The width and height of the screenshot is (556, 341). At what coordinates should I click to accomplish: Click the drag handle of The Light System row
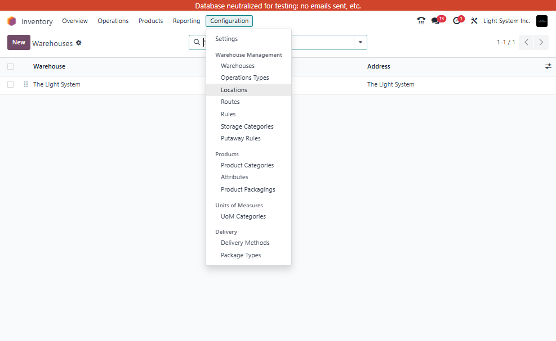click(x=25, y=84)
